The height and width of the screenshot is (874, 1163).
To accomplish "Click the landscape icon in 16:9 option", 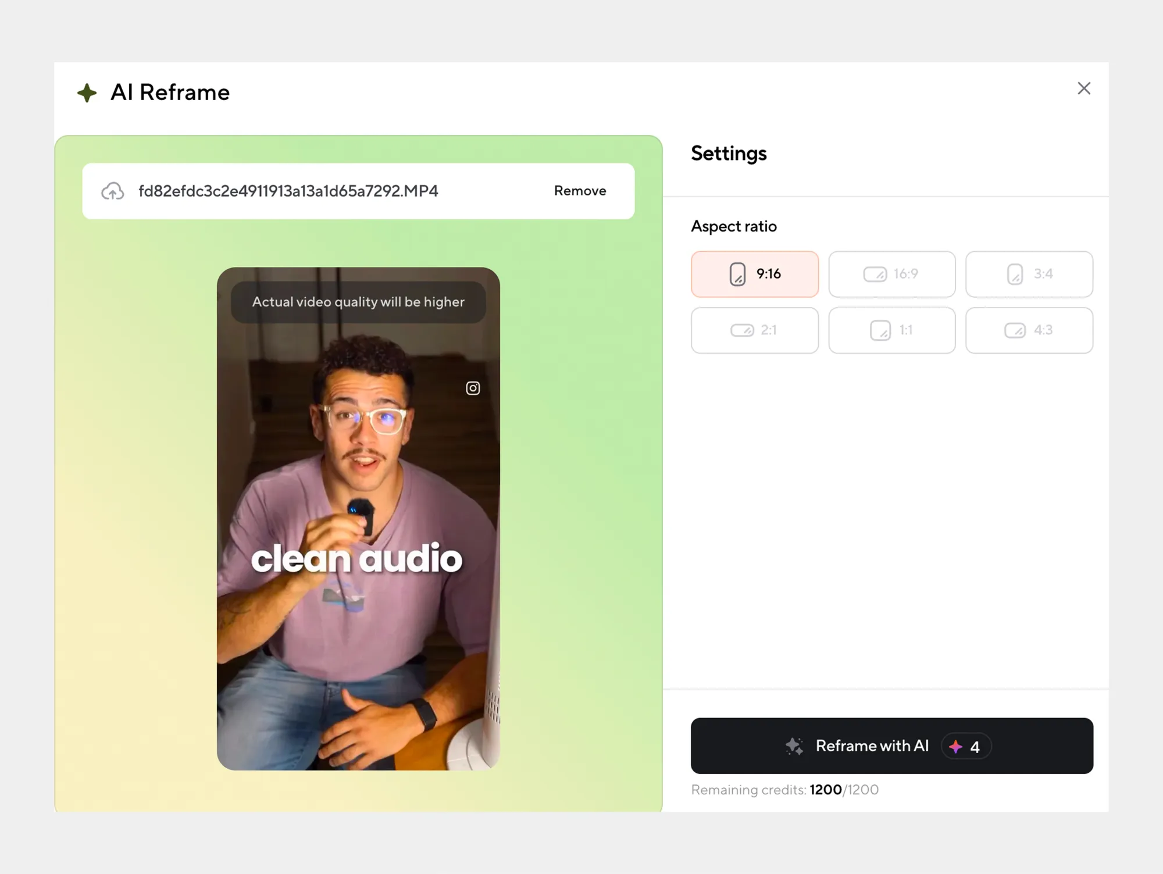I will tap(874, 274).
